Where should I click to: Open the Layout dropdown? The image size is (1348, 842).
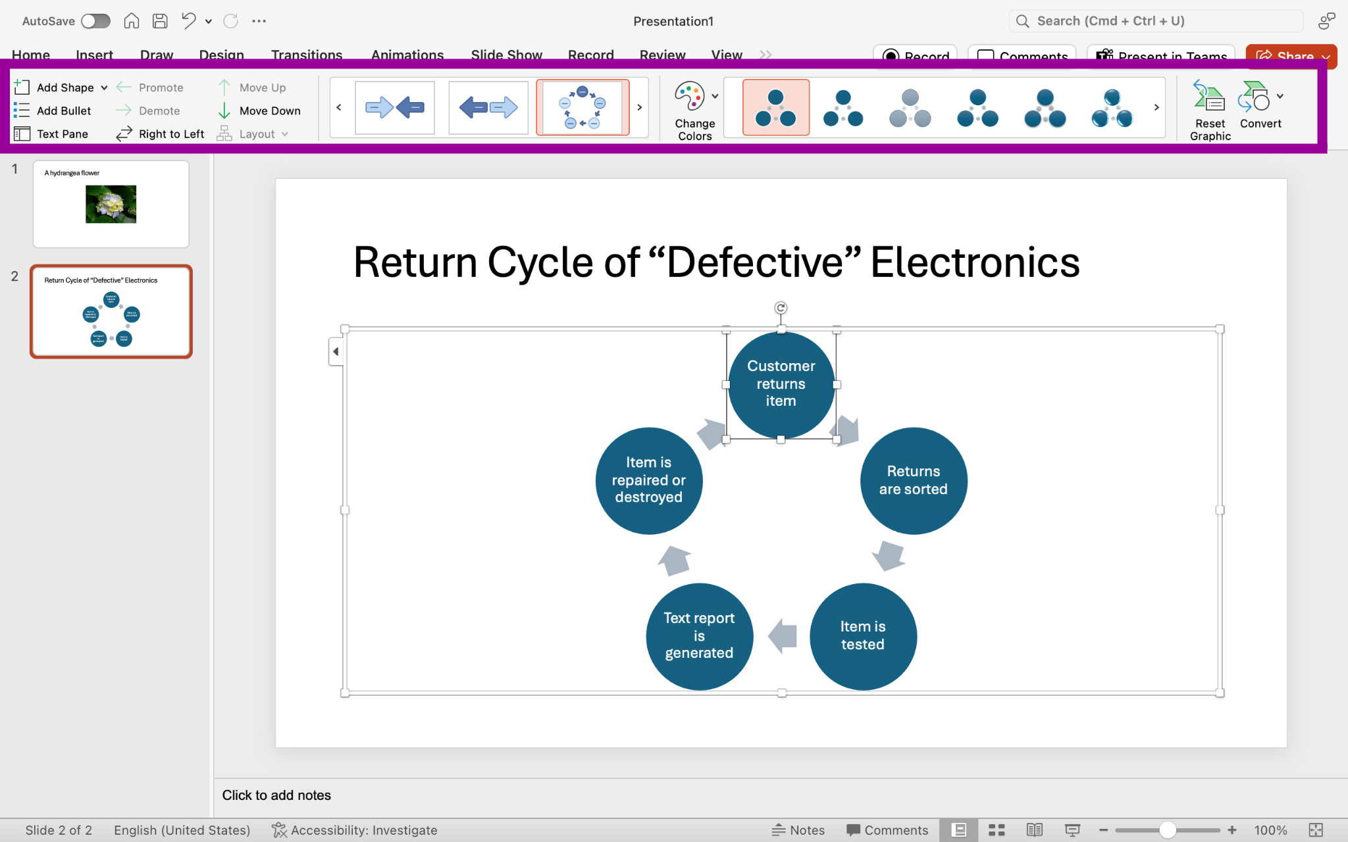pos(253,134)
